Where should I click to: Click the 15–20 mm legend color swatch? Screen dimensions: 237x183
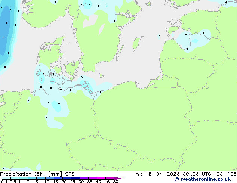pos(58,178)
